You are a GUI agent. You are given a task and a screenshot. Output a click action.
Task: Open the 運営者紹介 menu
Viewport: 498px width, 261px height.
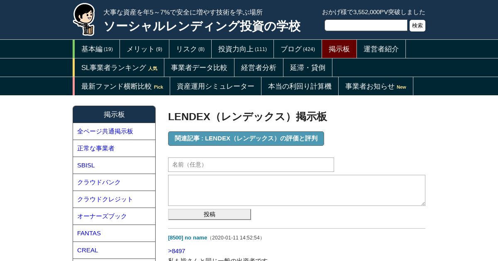381,49
